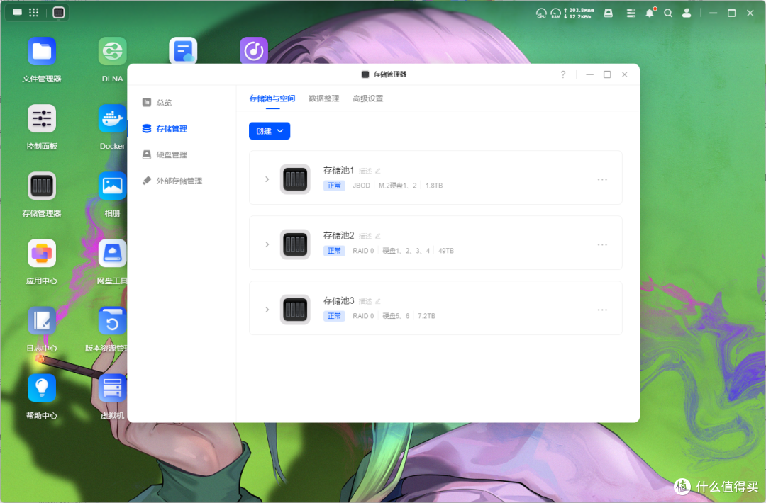Open the 帮助中心 lightbulb icon
Screen dimensions: 766x503
coord(42,388)
